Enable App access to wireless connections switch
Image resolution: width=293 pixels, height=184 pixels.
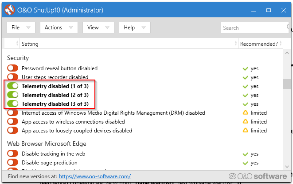coord(13,121)
